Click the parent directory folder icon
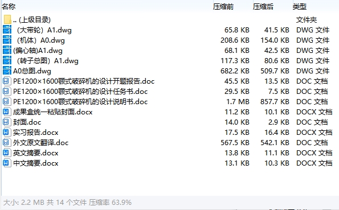The width and height of the screenshot is (339, 210). [7, 19]
